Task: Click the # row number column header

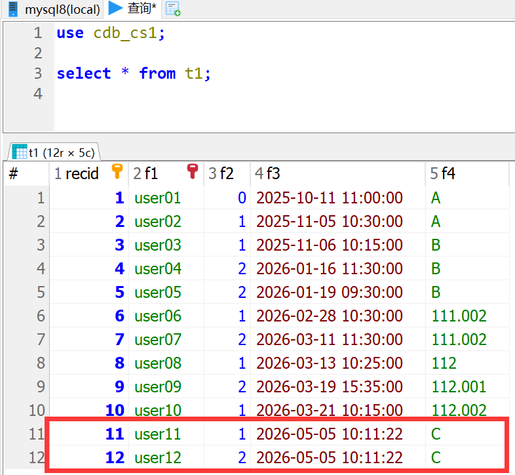Action: pos(26,173)
